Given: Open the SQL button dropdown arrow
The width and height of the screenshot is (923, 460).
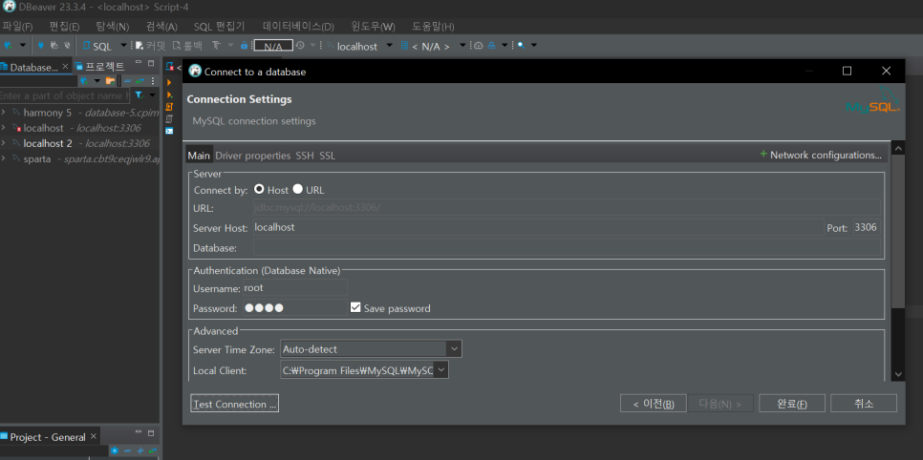Looking at the screenshot, I should pos(123,46).
